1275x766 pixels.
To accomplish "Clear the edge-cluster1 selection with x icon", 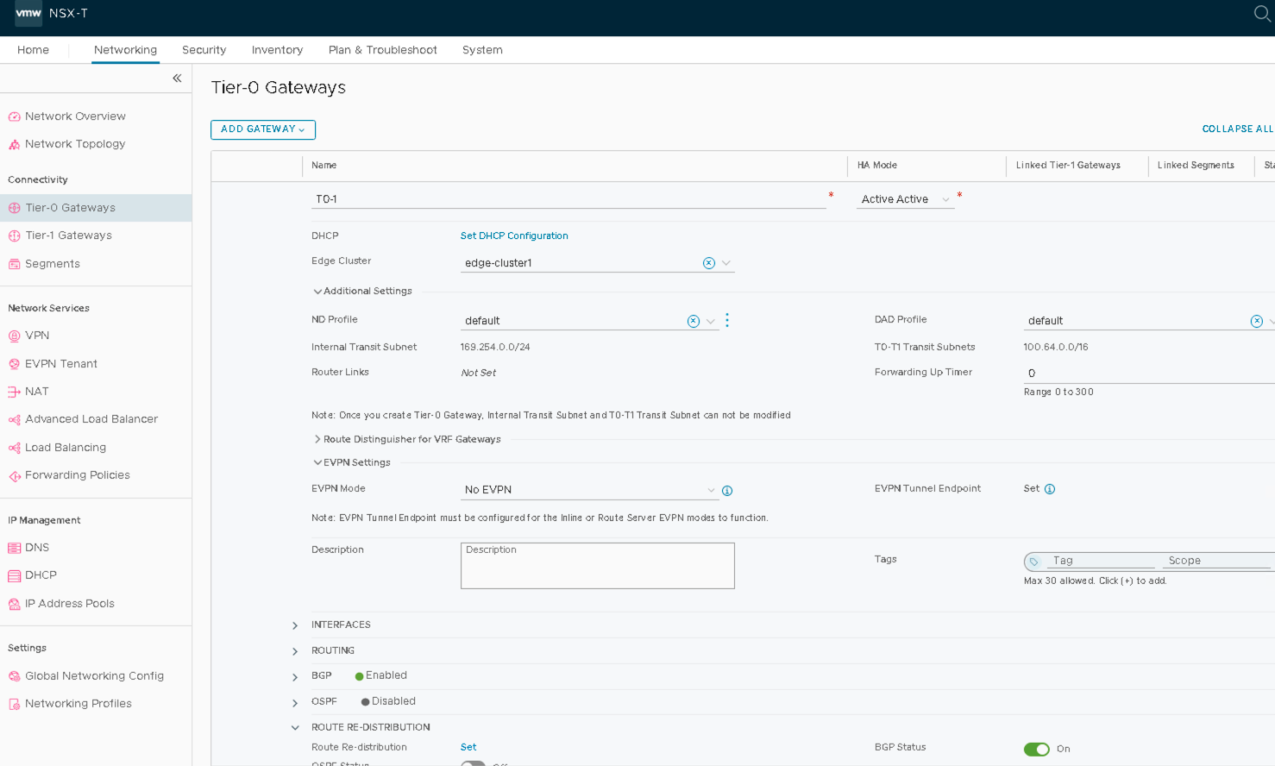I will point(708,263).
